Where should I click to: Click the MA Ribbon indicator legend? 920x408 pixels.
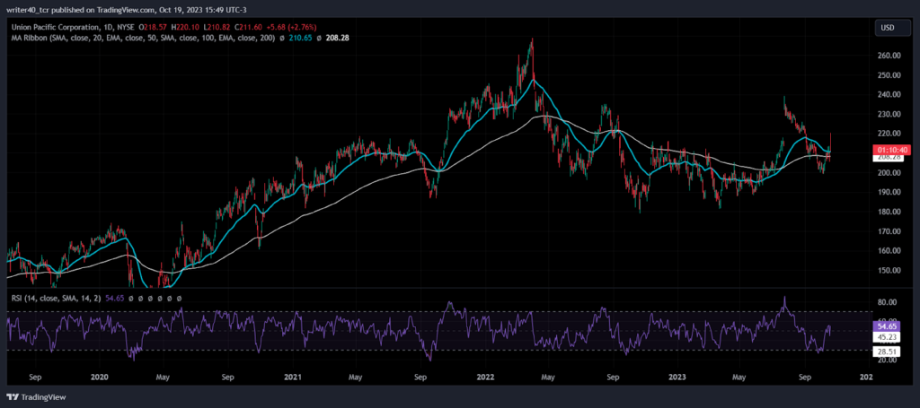point(144,38)
